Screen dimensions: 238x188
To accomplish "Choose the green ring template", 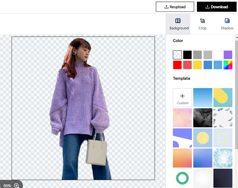I will 182,178.
